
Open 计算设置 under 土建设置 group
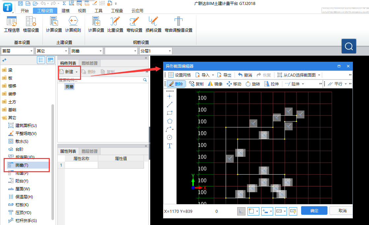click(x=54, y=24)
